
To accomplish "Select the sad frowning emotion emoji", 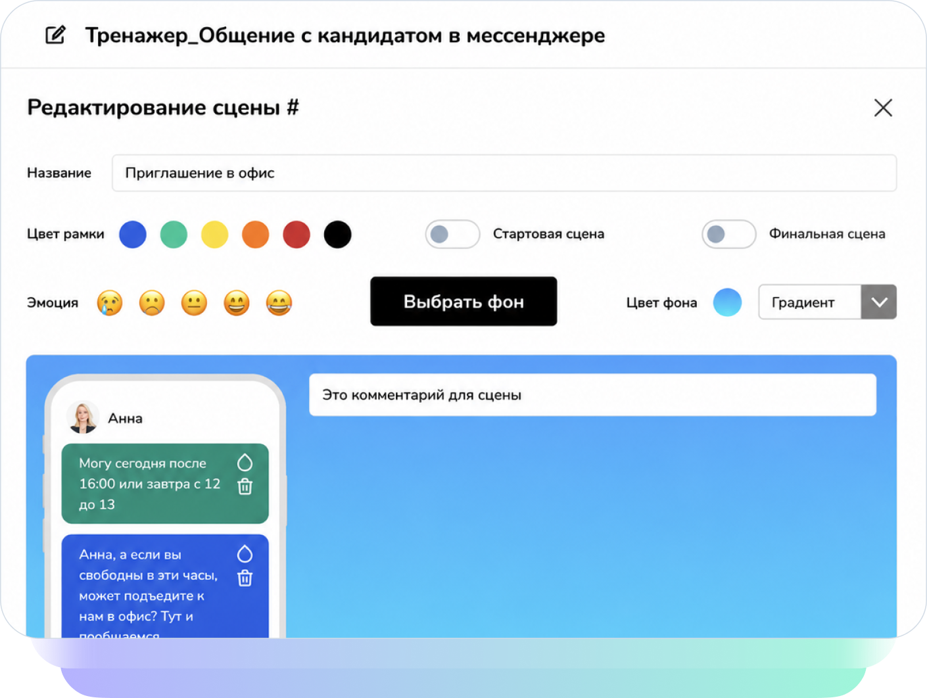I will tap(152, 303).
